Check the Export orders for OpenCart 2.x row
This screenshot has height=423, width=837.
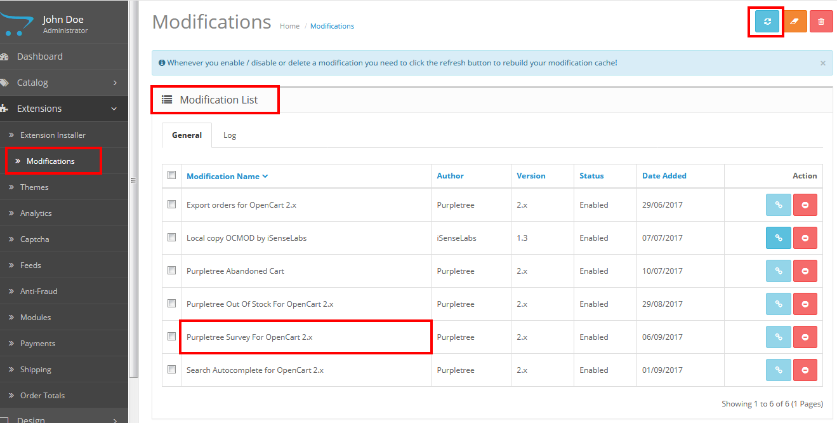(x=171, y=205)
